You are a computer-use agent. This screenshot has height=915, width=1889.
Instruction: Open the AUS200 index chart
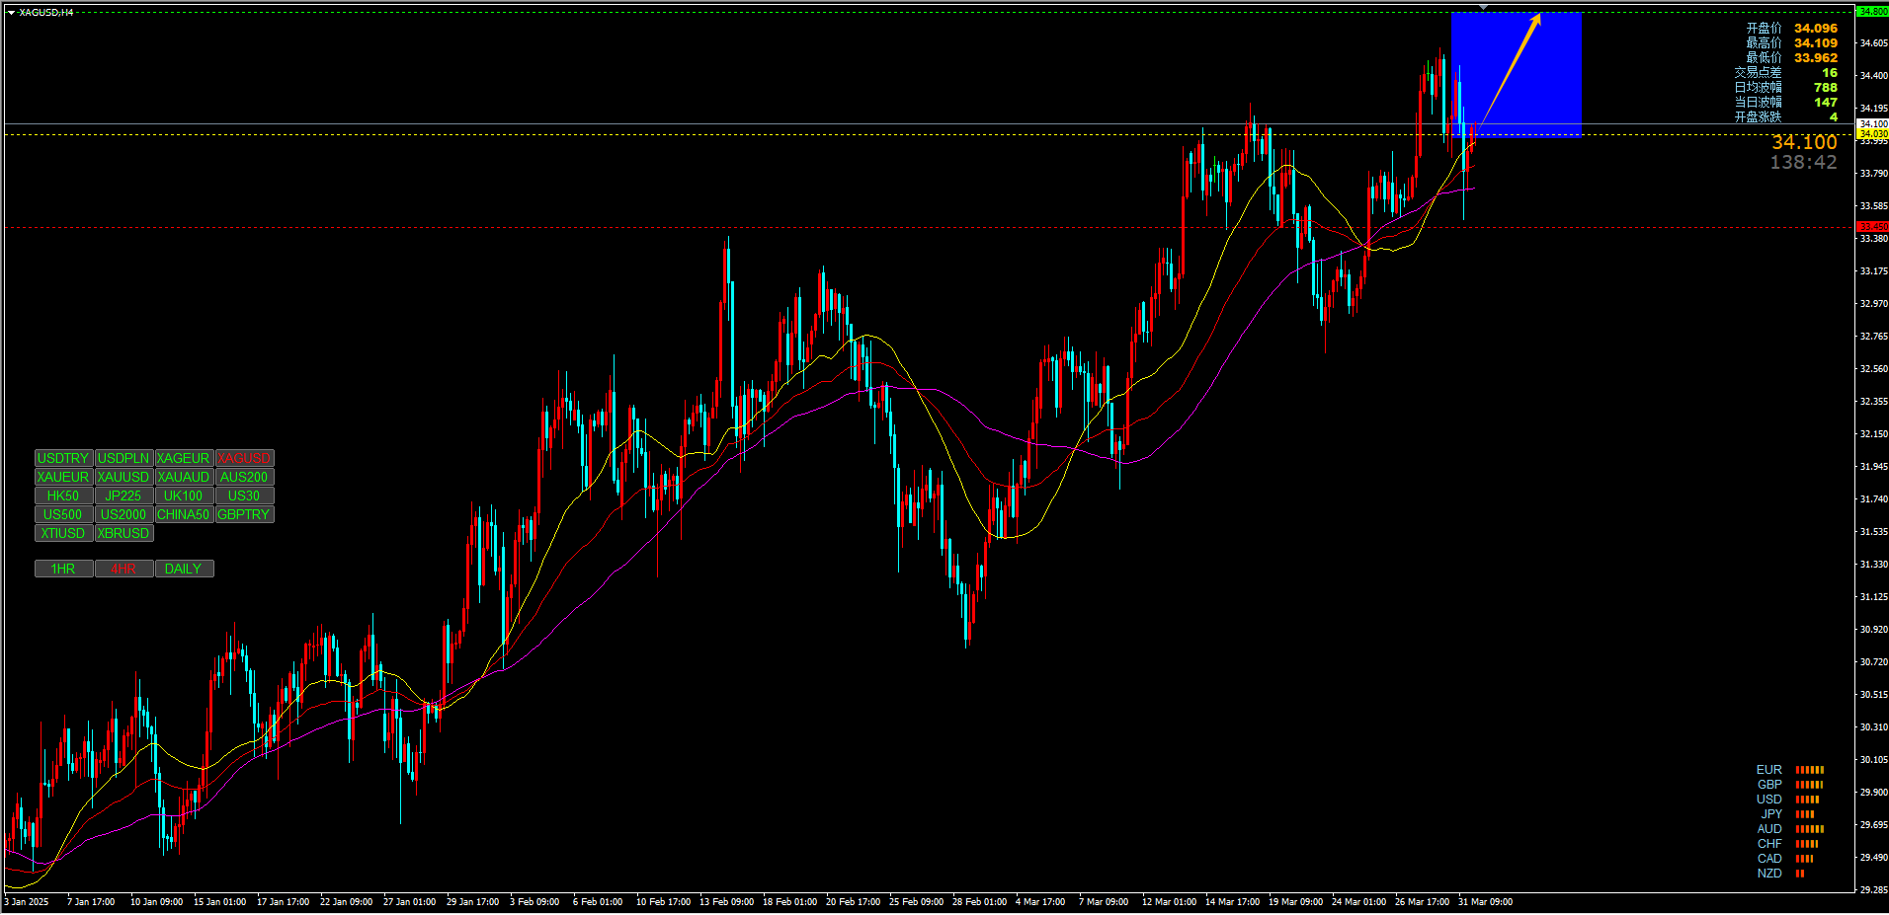click(x=244, y=477)
